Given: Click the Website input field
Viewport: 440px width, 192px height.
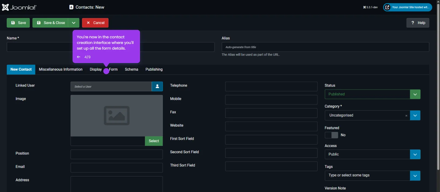Looking at the screenshot, I should click(x=271, y=126).
